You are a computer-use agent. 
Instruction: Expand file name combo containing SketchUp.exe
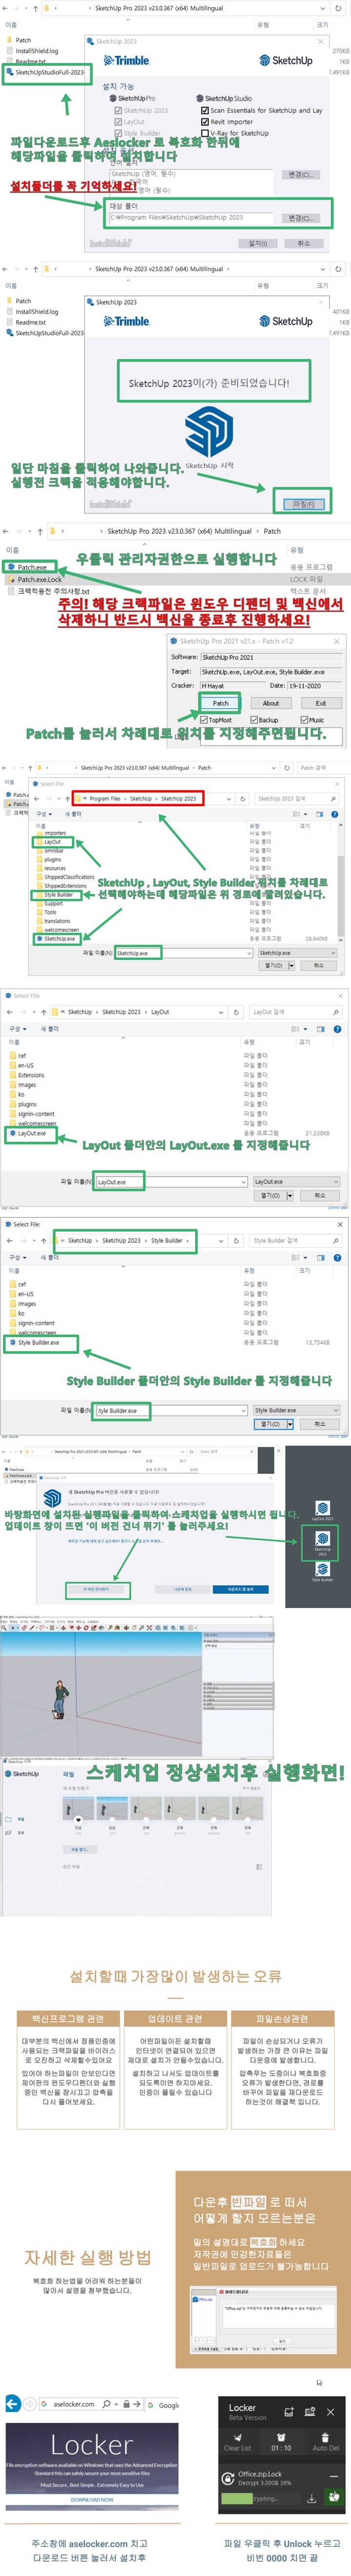tap(249, 953)
